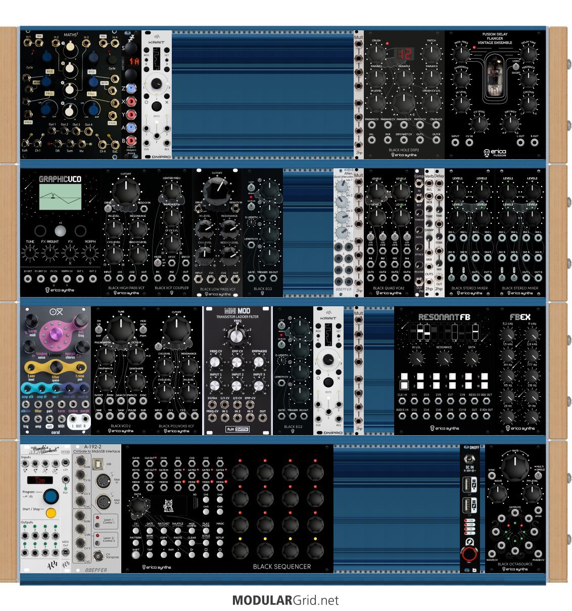The height and width of the screenshot is (611, 572).
Task: Click the CV Transpose jack on the A-192-2
Action: (x=97, y=555)
